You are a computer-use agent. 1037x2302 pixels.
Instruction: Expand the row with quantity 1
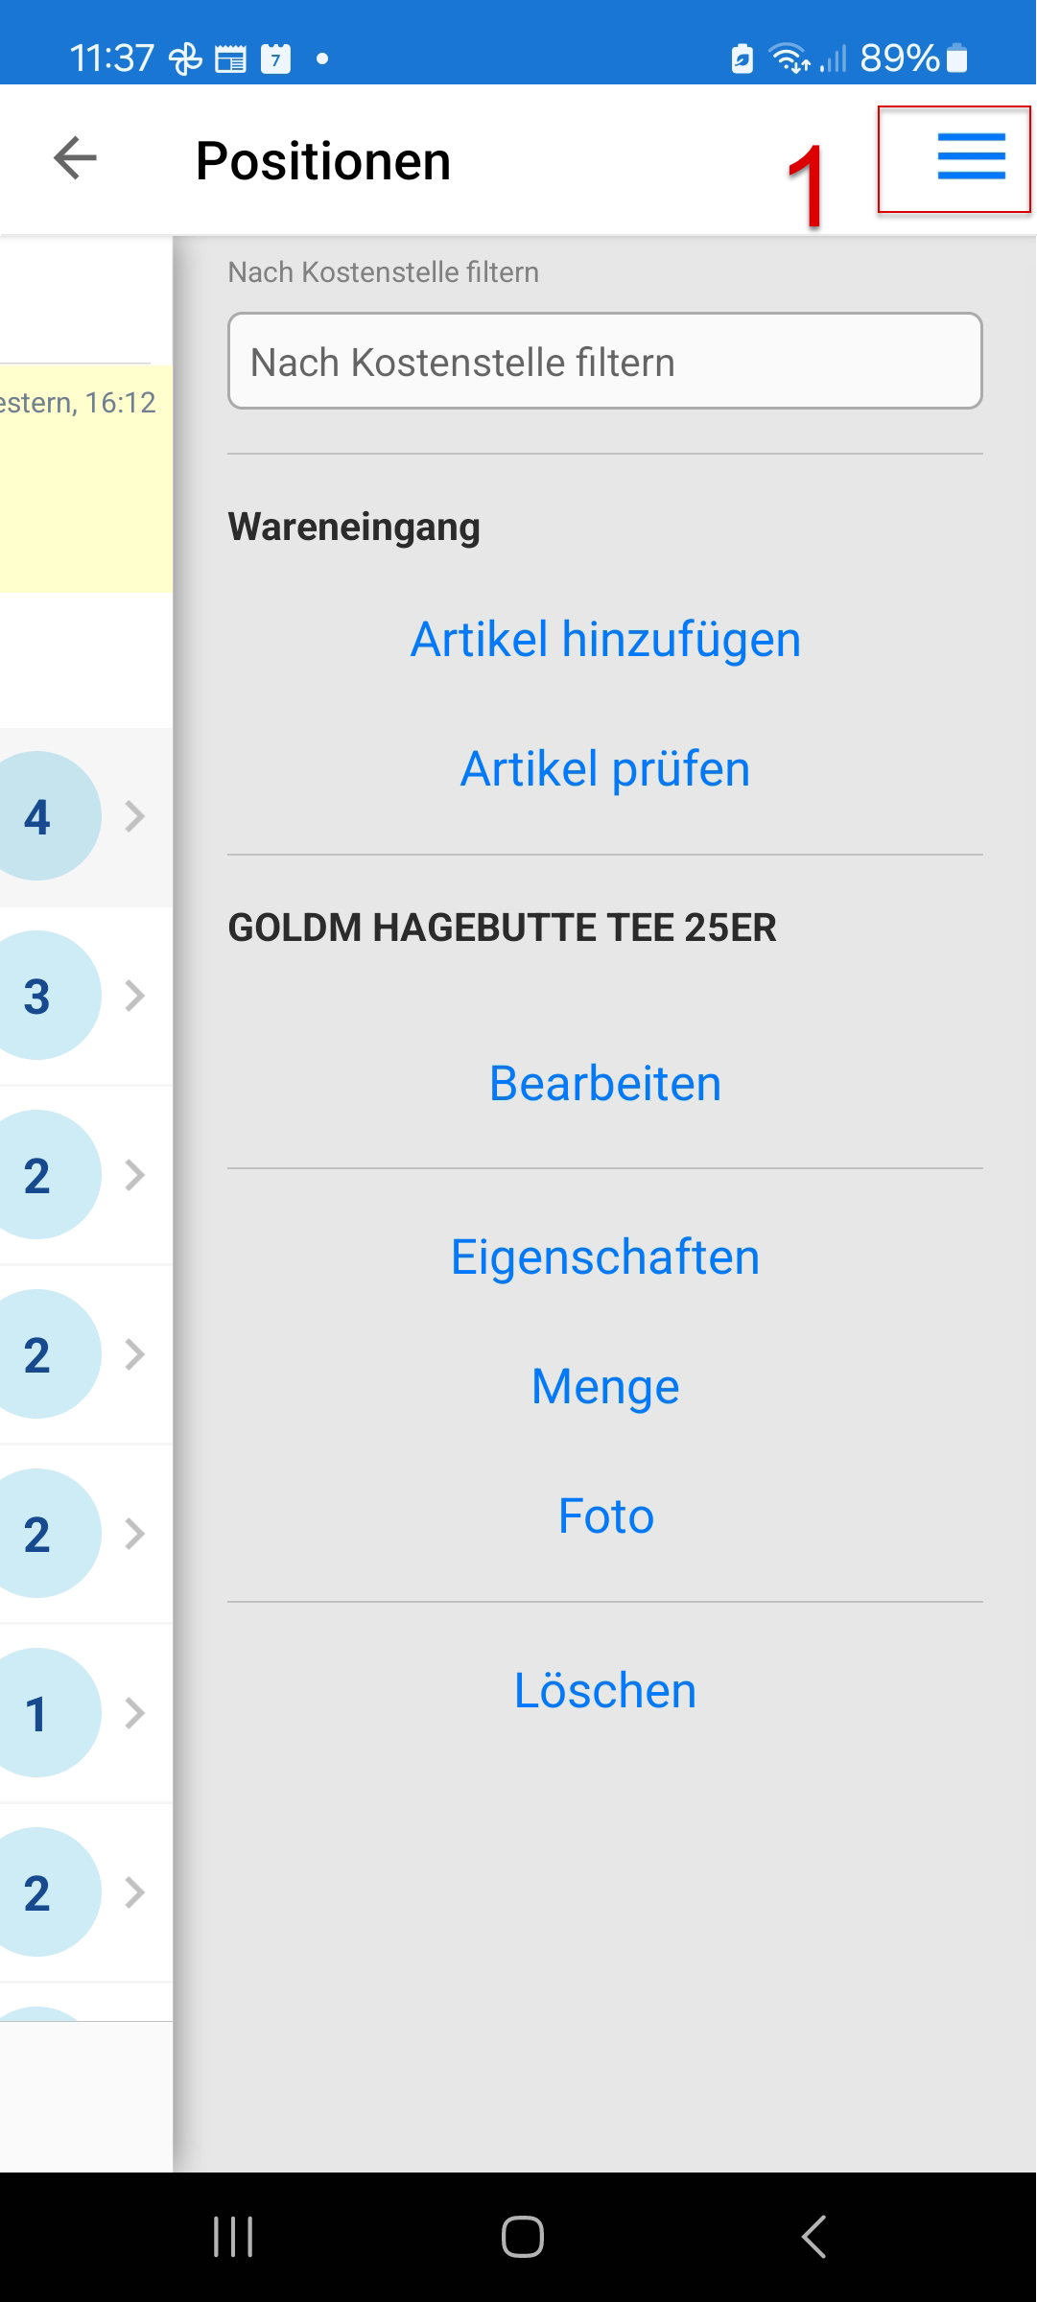point(135,1713)
